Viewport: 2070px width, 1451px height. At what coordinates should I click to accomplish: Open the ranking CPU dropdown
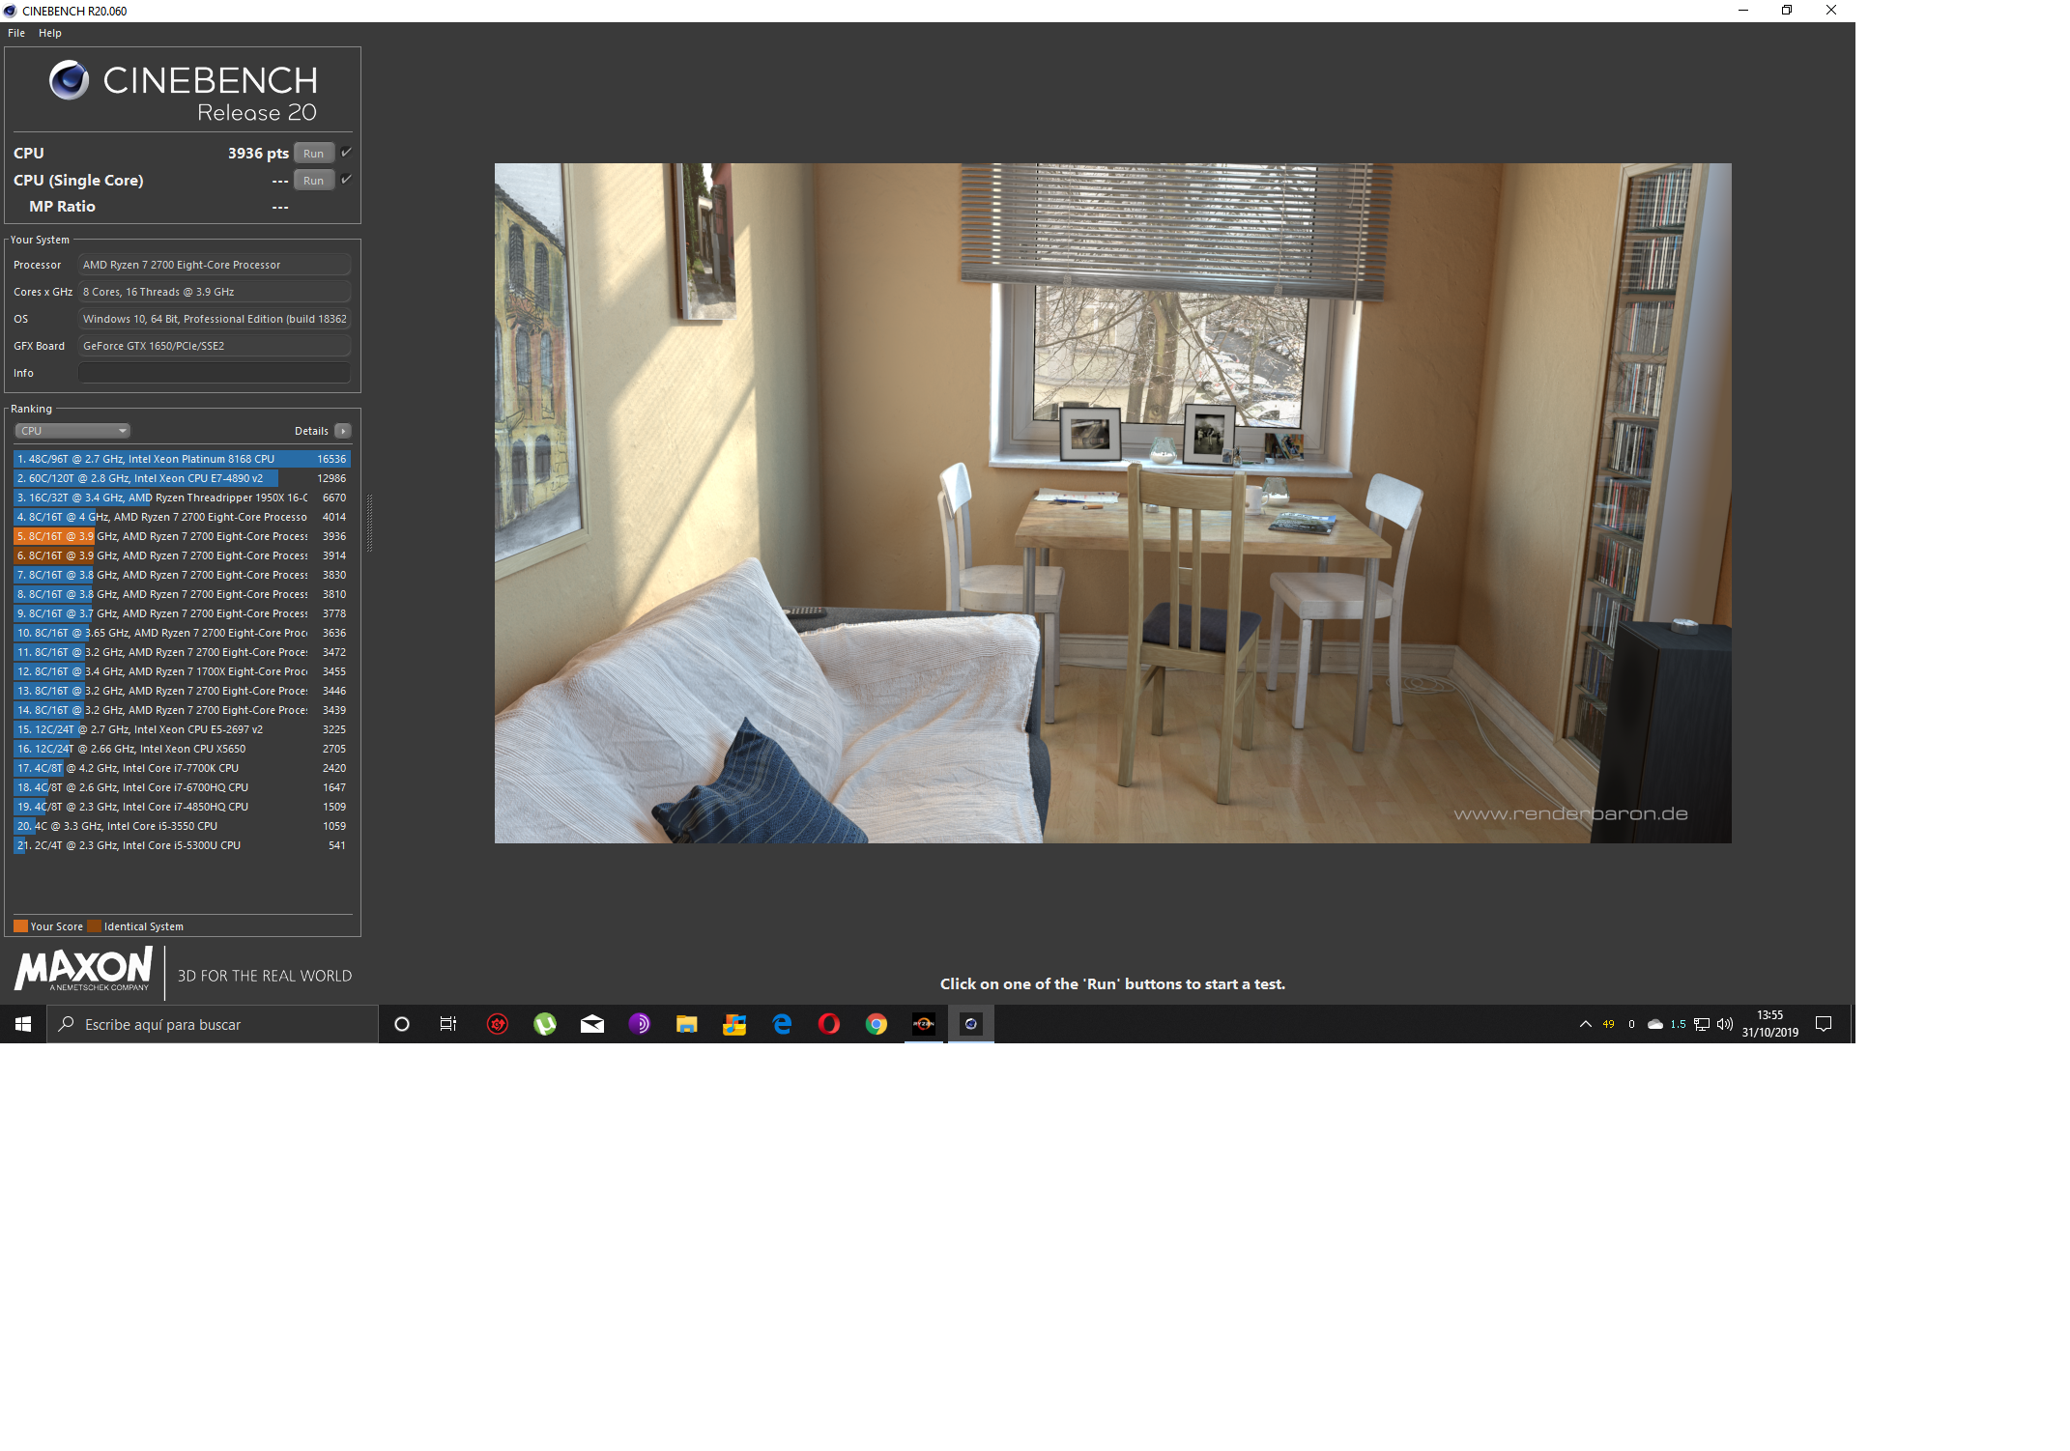point(72,431)
